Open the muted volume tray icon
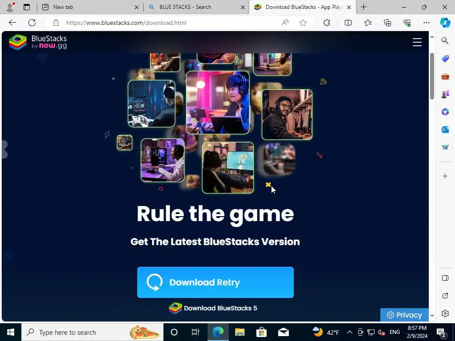The height and width of the screenshot is (341, 455). (x=382, y=332)
